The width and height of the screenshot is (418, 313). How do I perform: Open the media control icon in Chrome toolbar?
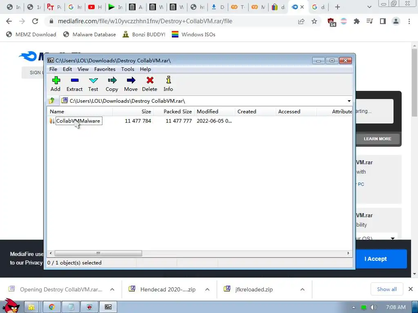369,21
